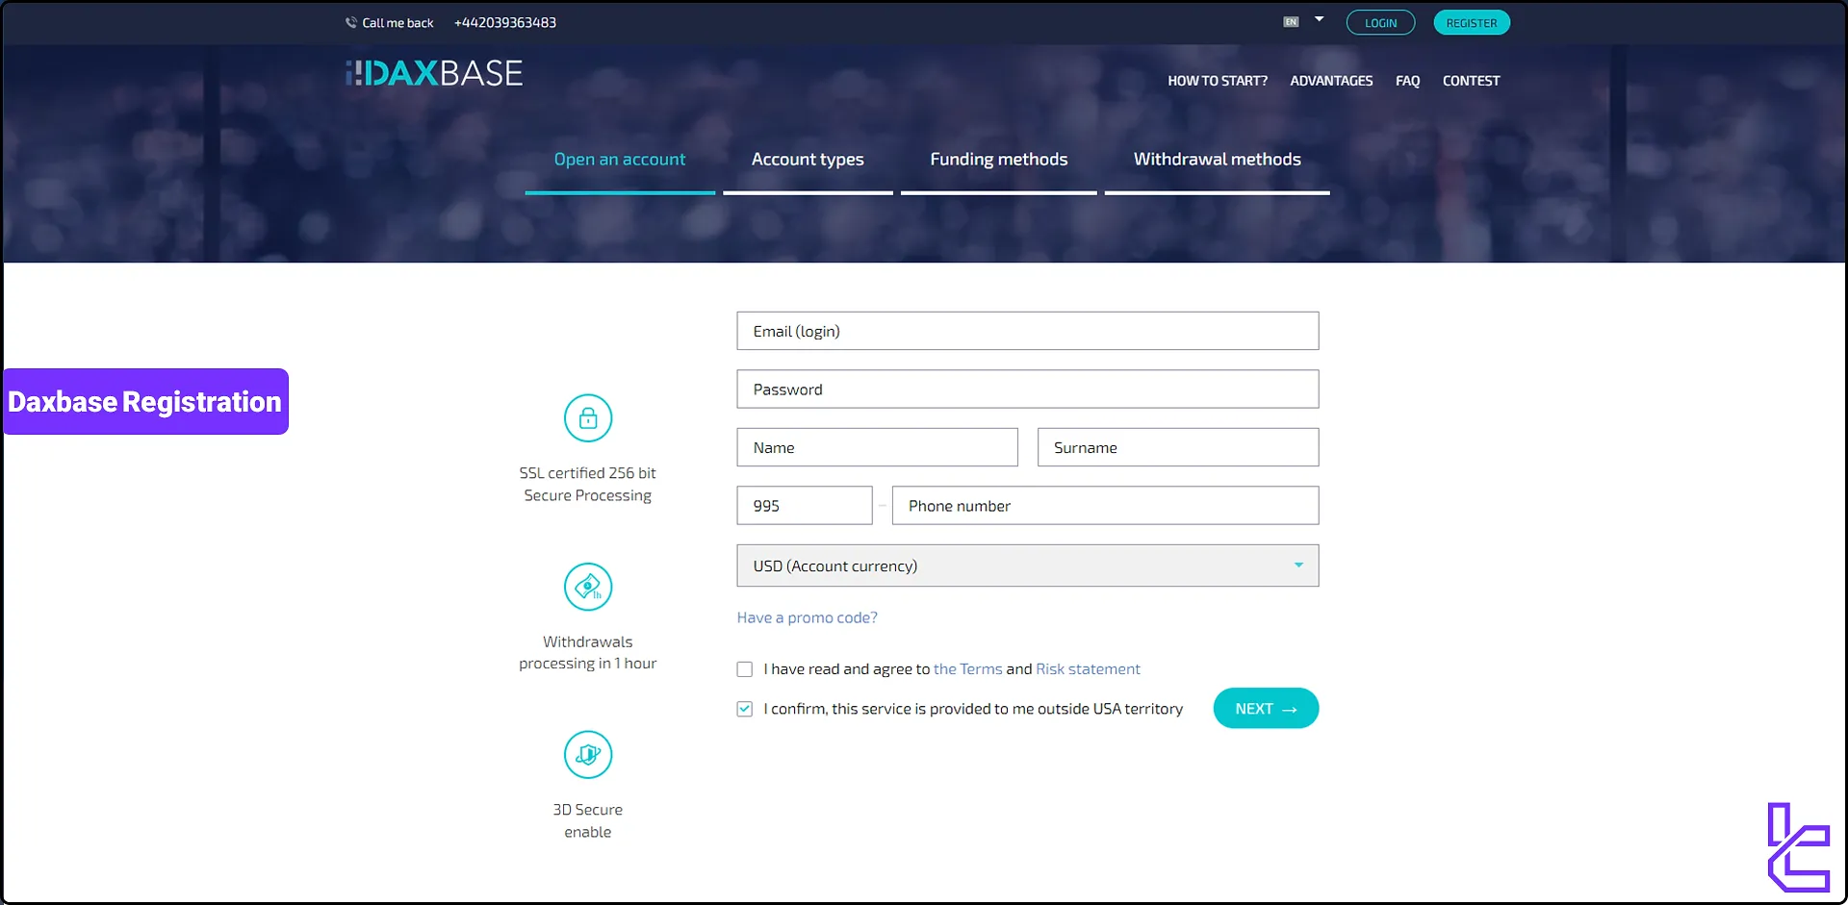Open the Funding methods tab

(999, 160)
